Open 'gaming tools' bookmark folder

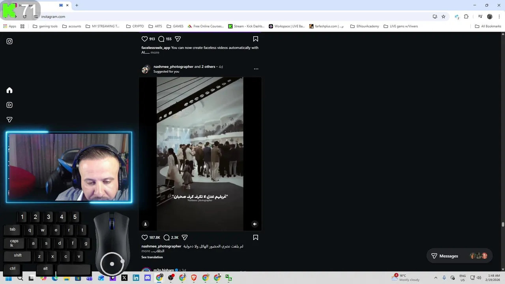(x=45, y=26)
